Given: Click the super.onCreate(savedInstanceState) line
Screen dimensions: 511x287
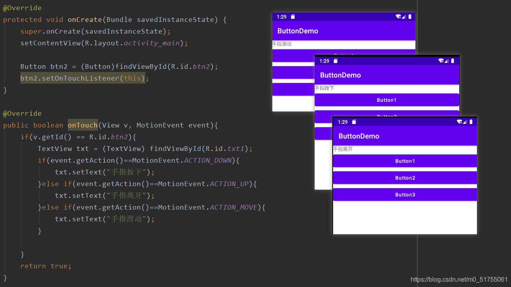Looking at the screenshot, I should coord(96,31).
